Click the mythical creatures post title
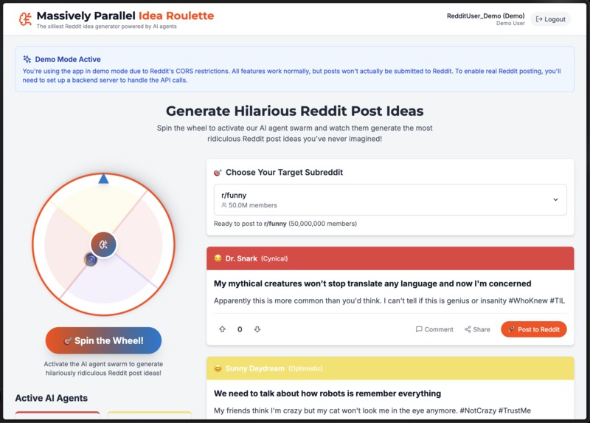Image resolution: width=590 pixels, height=423 pixels. point(372,283)
